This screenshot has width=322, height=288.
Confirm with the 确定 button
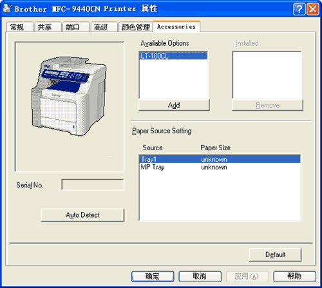153,276
